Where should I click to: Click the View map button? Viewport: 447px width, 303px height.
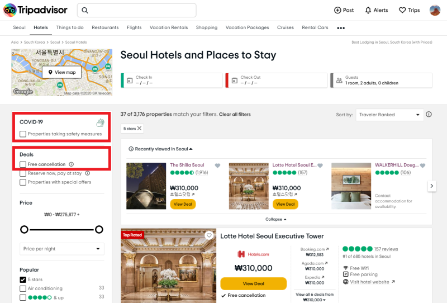(62, 73)
